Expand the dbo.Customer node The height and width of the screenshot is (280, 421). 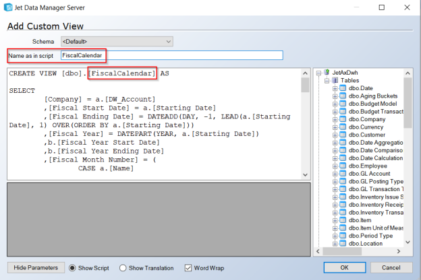335,135
